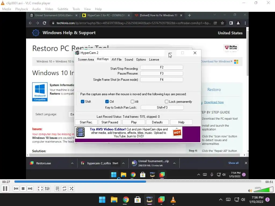This screenshot has height=206, width=275.
Task: Switch to HyperCam Sound tab
Action: pyautogui.click(x=129, y=60)
